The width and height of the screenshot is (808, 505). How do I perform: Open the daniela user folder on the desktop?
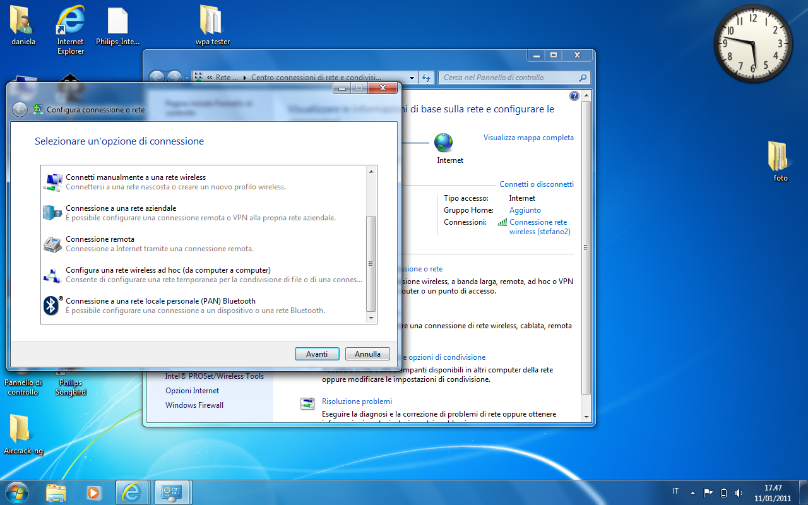[23, 26]
